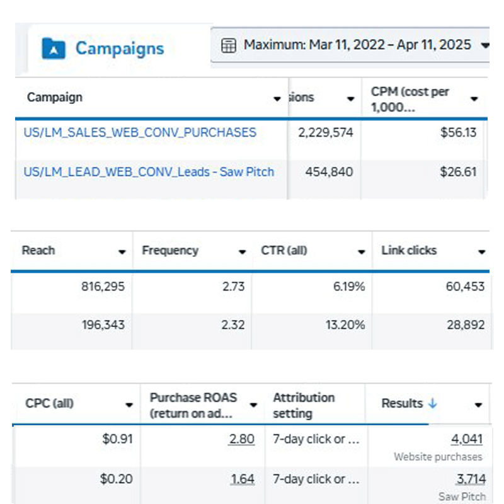Open the Link clicks column dropdown
This screenshot has width=504, height=504.
tap(481, 252)
